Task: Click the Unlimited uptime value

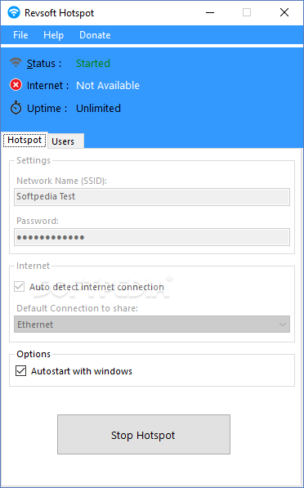Action: pyautogui.click(x=98, y=108)
